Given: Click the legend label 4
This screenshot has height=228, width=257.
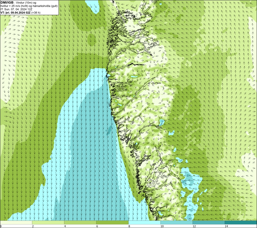Looking at the screenshot, I should (65, 226).
